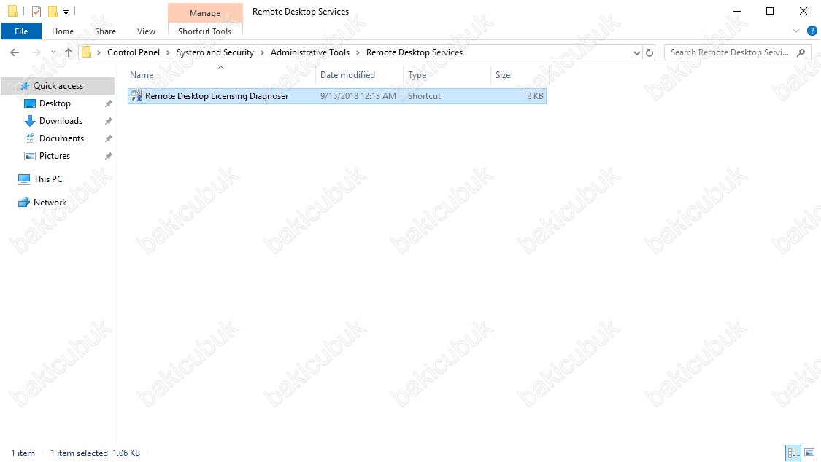Switch to the Home ribbon tab
This screenshot has height=462, width=821.
(63, 31)
